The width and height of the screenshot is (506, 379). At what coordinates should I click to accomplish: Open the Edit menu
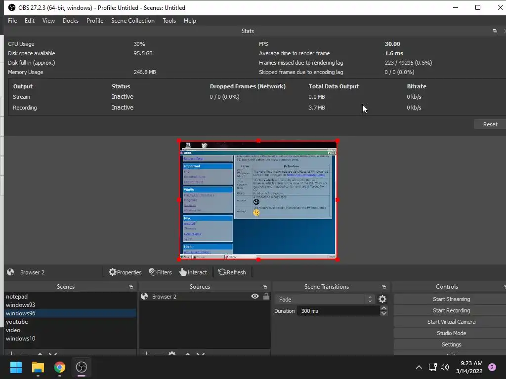pyautogui.click(x=29, y=21)
